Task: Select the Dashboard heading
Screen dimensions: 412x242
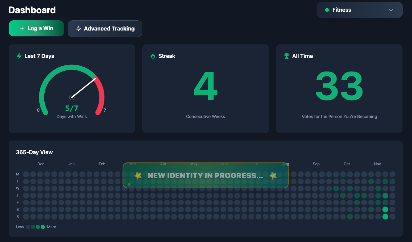Action: click(32, 10)
